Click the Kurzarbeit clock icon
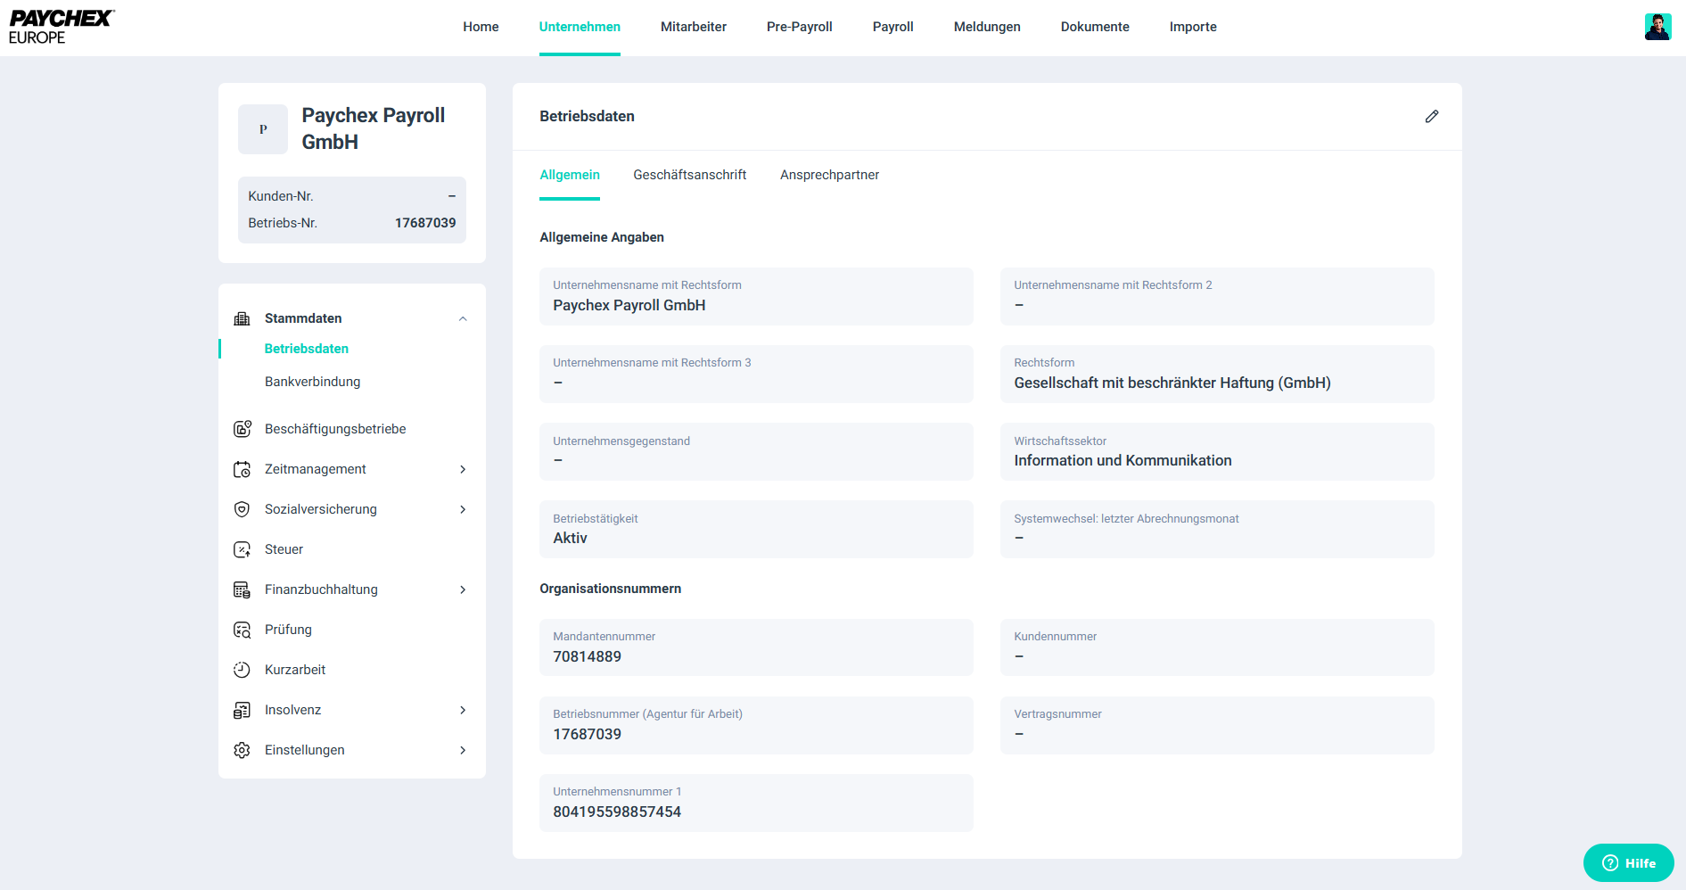This screenshot has width=1686, height=890. click(242, 670)
